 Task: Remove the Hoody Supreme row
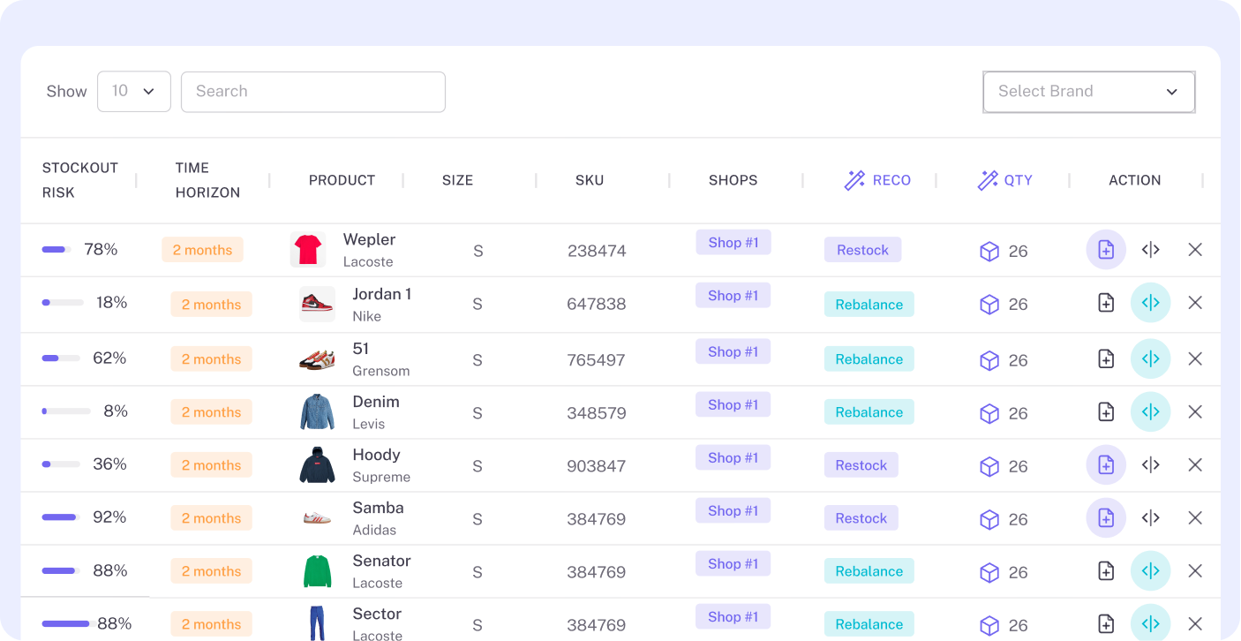tap(1195, 464)
